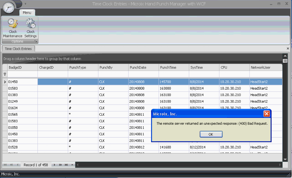Viewport: 292px width, 178px height.
Task: Close the error dialog with red X
Action: 267,114
